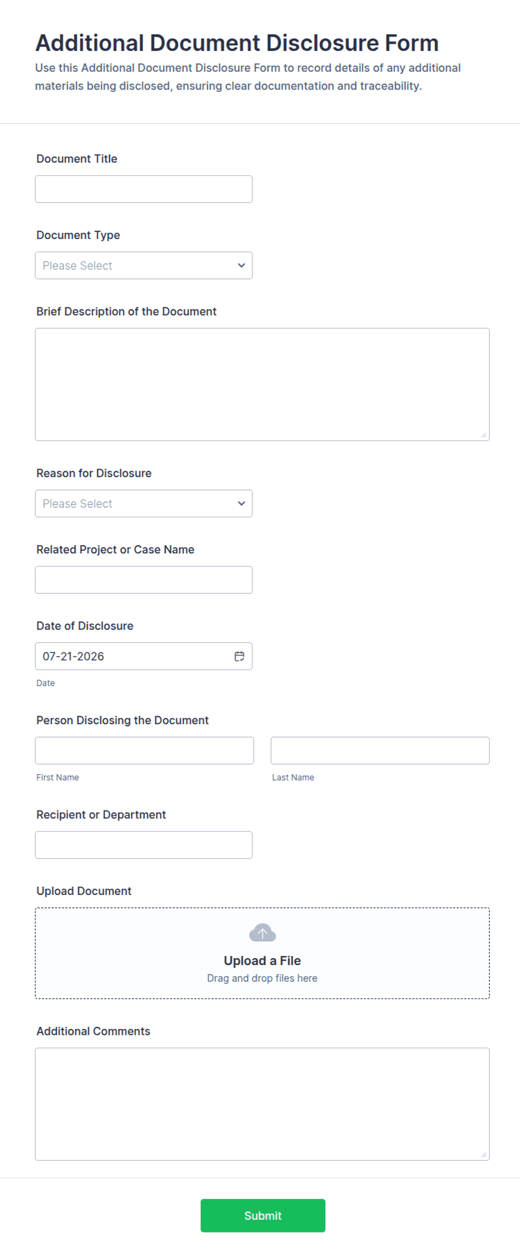Screen dimensions: 520x1260
Task: Grab the Additional Comments resize handle
Action: (484, 1155)
